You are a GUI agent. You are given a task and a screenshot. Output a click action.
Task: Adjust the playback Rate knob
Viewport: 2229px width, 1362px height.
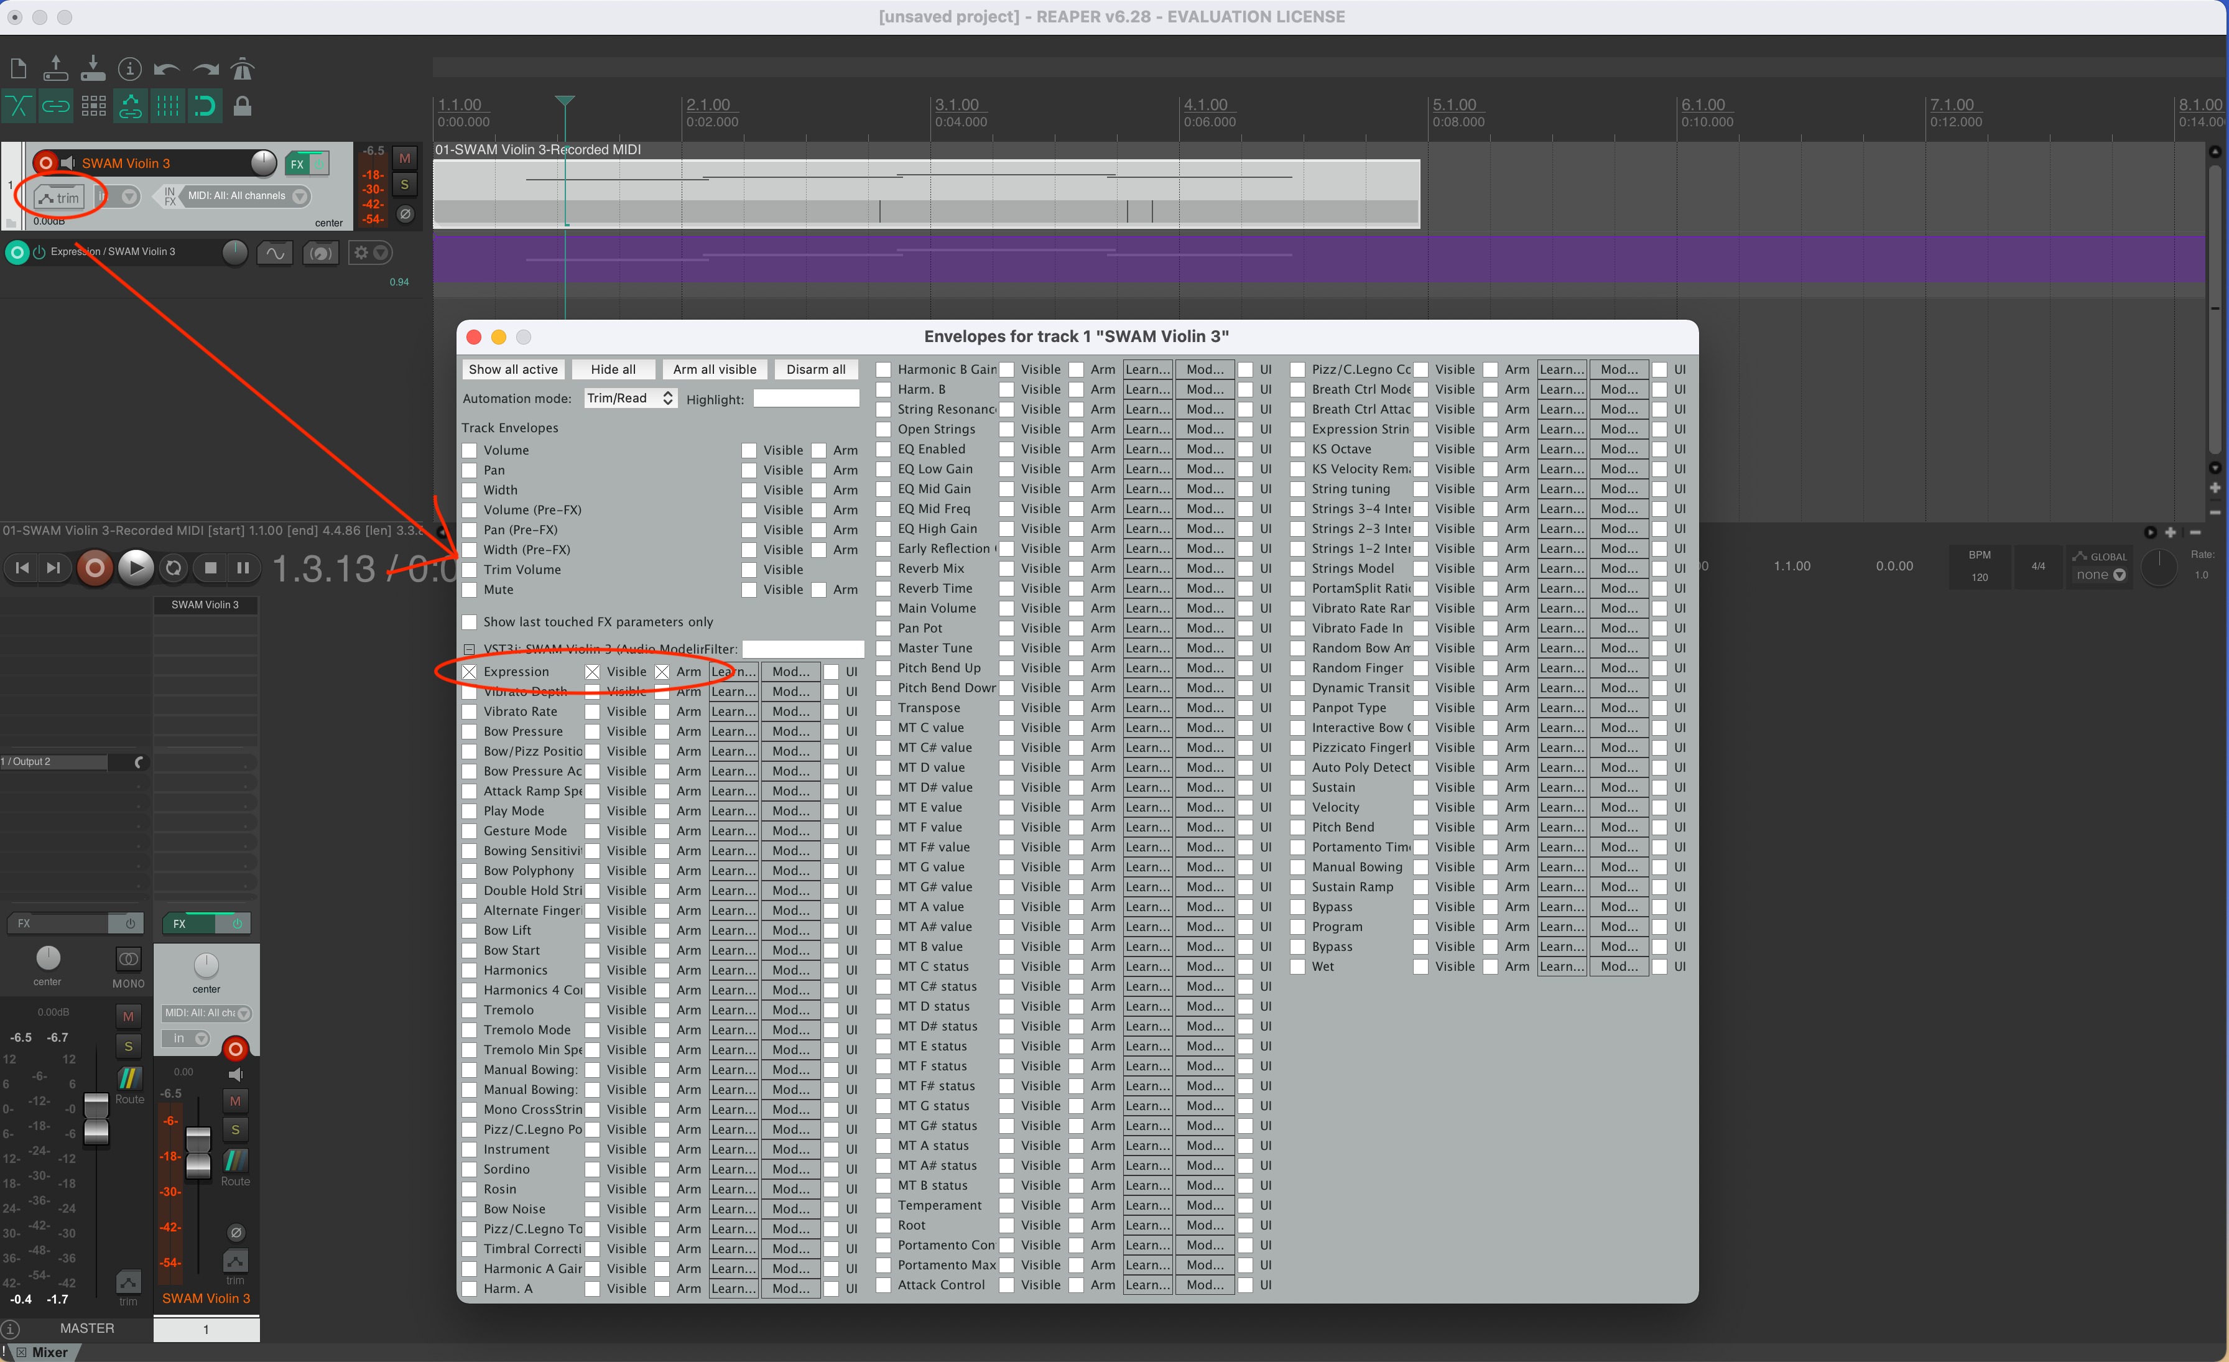2159,567
